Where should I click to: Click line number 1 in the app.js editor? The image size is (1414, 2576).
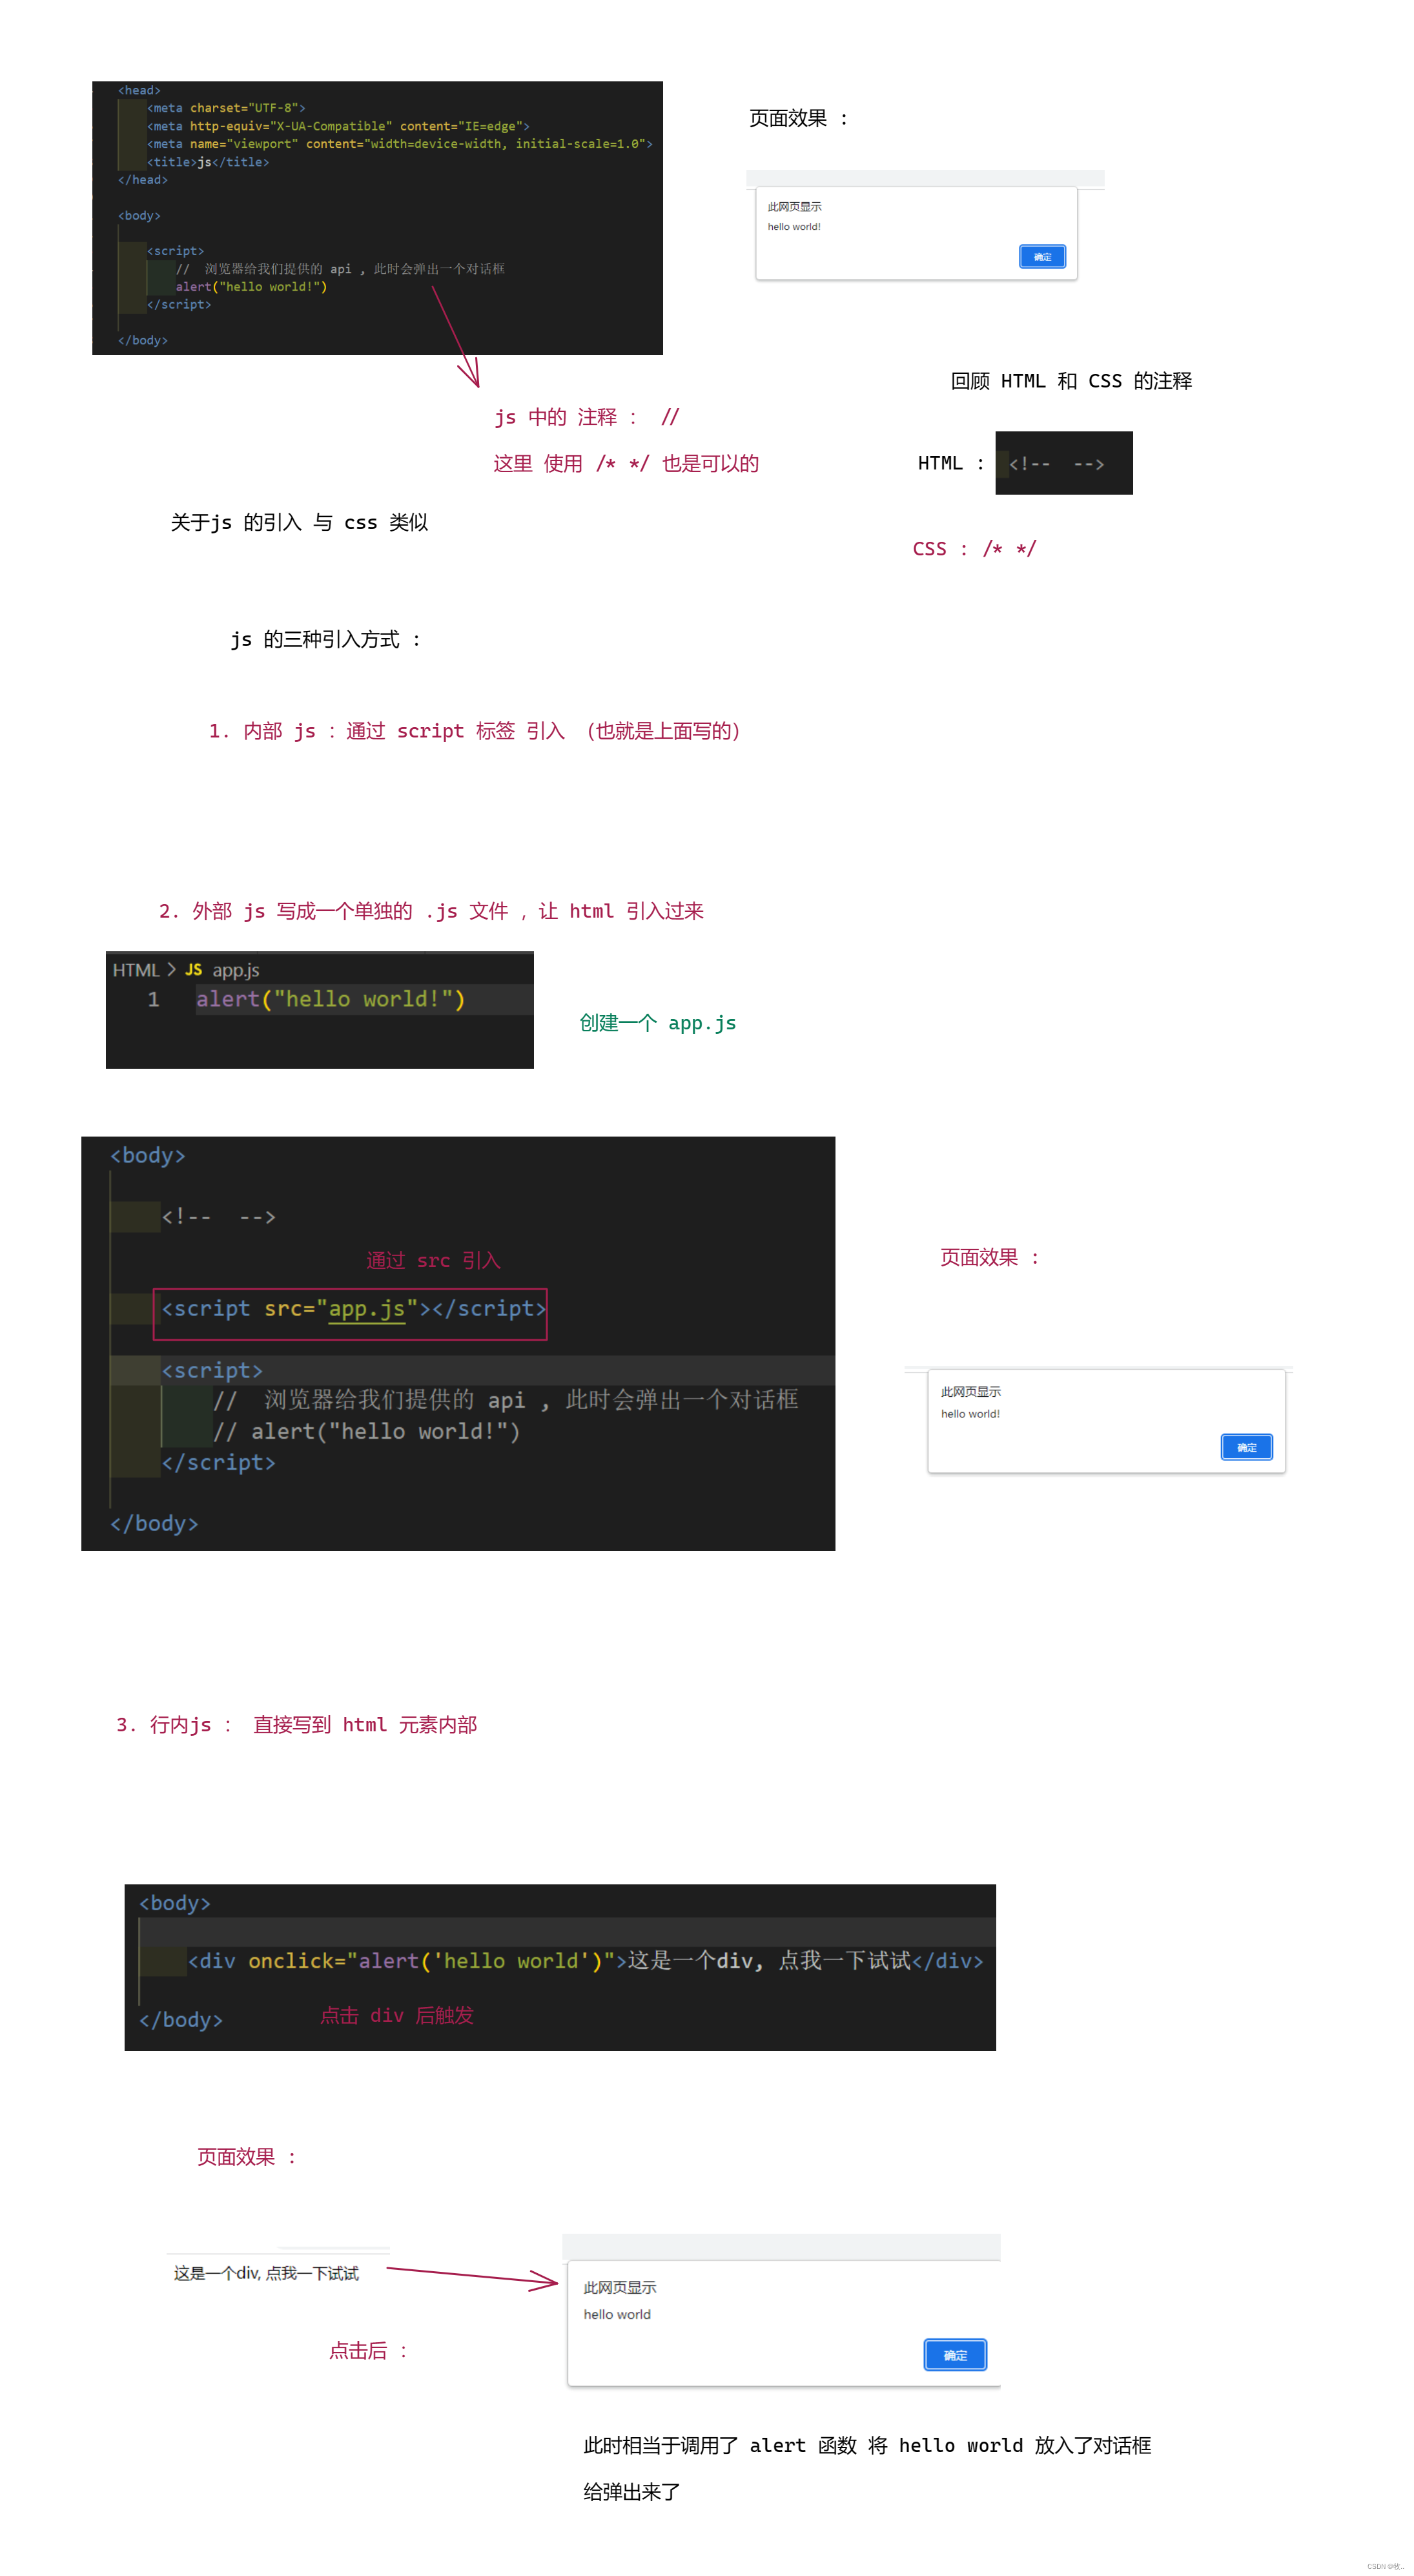pyautogui.click(x=153, y=999)
